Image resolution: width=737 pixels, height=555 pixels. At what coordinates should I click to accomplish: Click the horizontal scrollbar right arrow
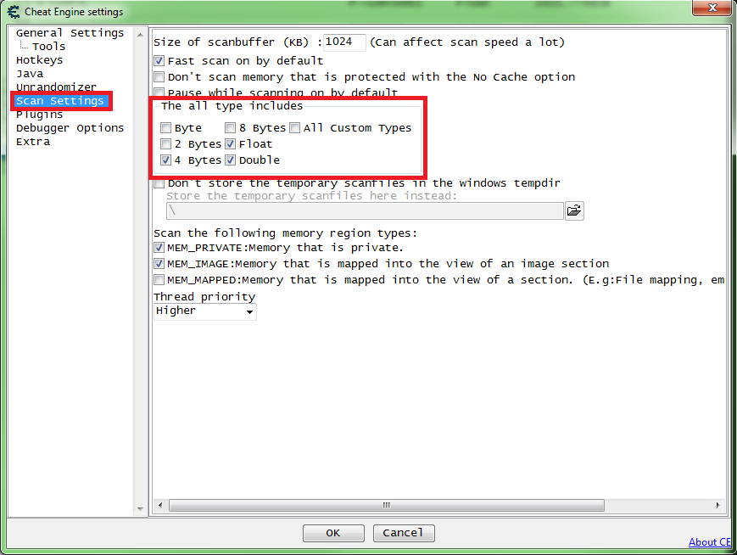tap(717, 506)
